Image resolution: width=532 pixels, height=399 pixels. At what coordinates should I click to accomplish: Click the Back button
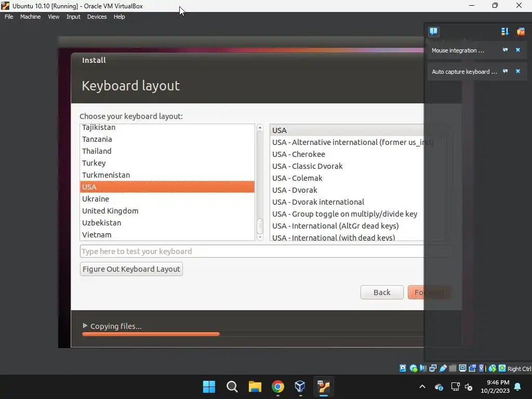tap(382, 292)
